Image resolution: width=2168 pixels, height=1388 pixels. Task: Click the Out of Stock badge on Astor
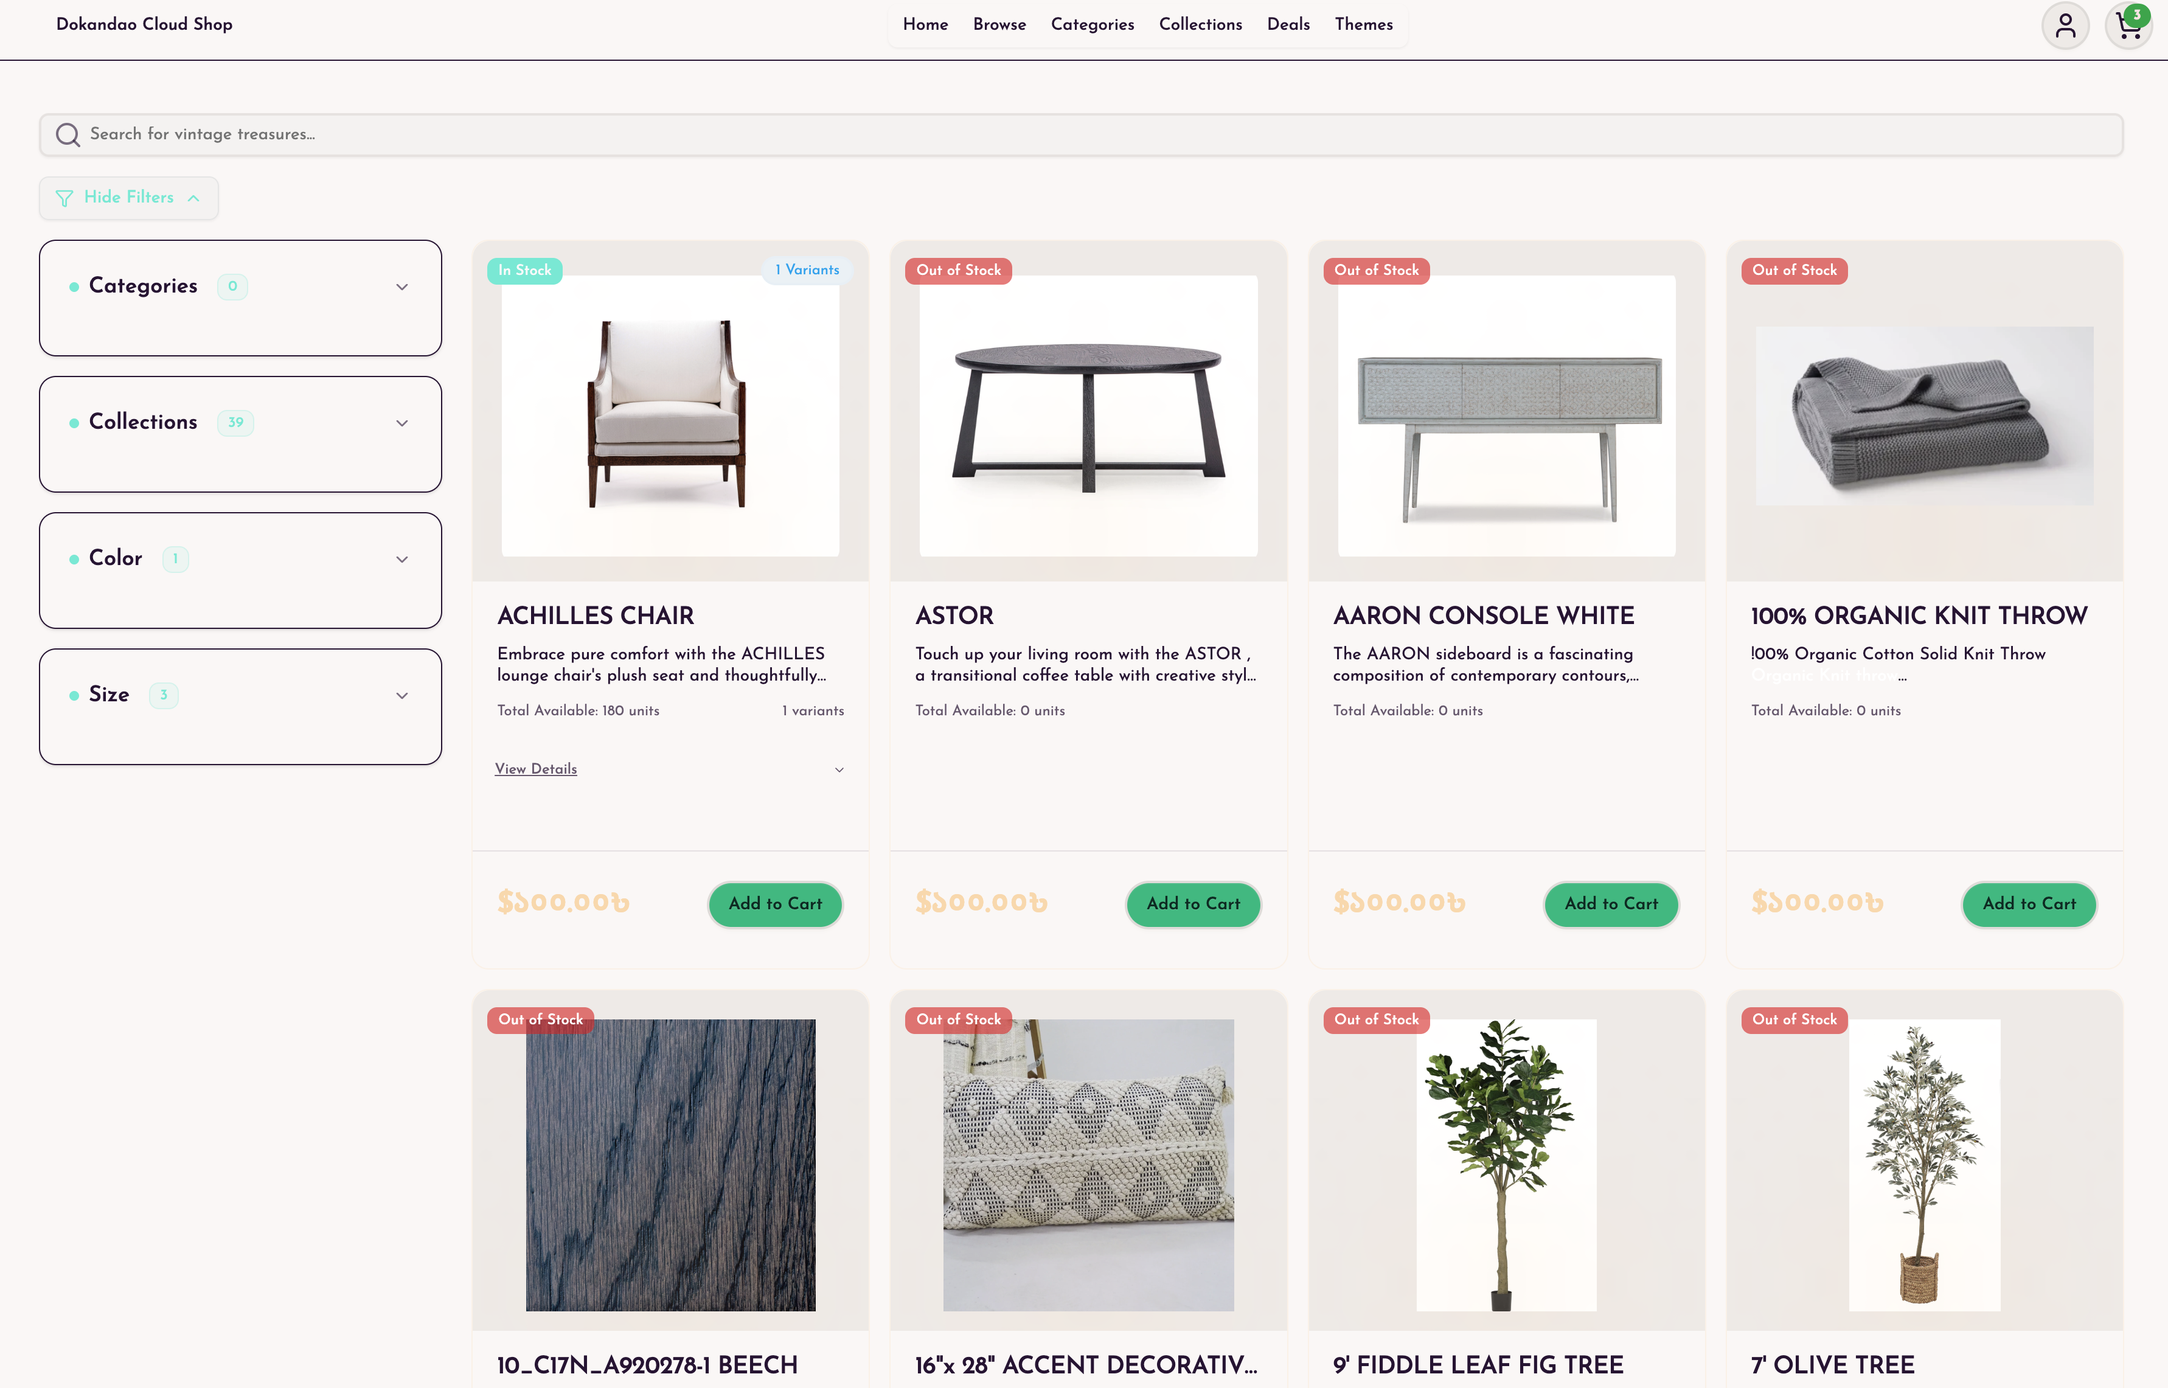(x=958, y=271)
